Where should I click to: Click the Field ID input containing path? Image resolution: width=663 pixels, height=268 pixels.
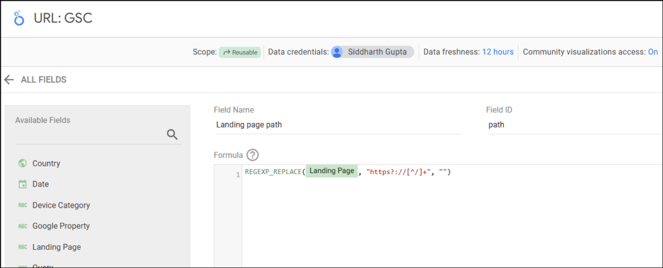coord(575,125)
